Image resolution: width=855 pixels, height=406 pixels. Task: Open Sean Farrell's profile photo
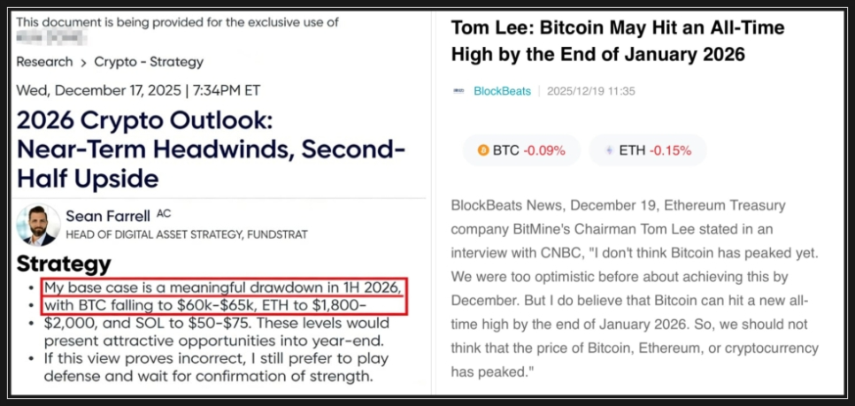[x=39, y=225]
